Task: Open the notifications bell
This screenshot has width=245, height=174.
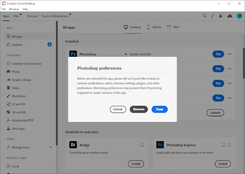Action: click(x=221, y=16)
